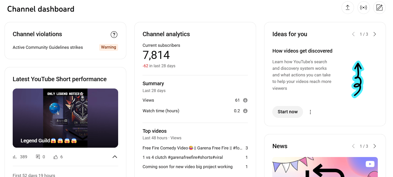Click the Views down-arrow trend icon

pyautogui.click(x=245, y=100)
